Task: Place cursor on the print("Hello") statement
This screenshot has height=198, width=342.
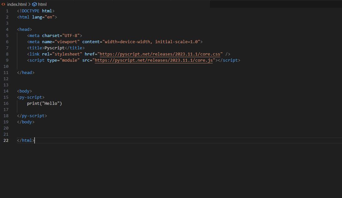Action: click(44, 104)
